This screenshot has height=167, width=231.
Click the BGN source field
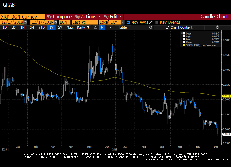(x=65, y=22)
